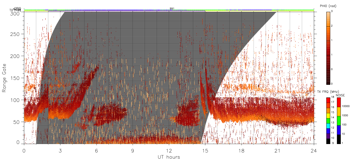Select the 'PHI0 (rad)' colorbar title
Viewport: 353px width, 163px height.
pyautogui.click(x=328, y=6)
